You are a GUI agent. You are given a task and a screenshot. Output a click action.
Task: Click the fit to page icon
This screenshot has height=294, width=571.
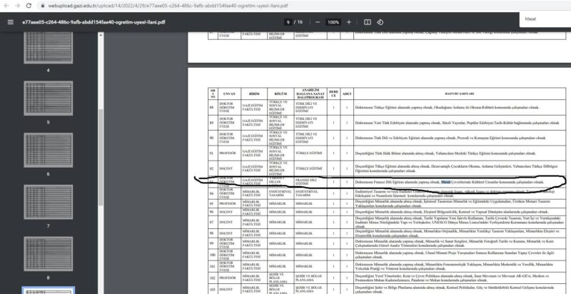[368, 22]
